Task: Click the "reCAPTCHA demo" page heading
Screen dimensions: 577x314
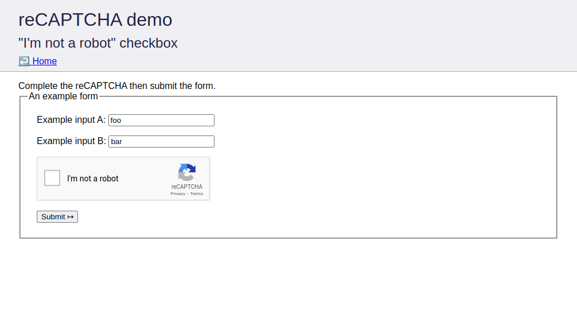Action: coord(95,20)
